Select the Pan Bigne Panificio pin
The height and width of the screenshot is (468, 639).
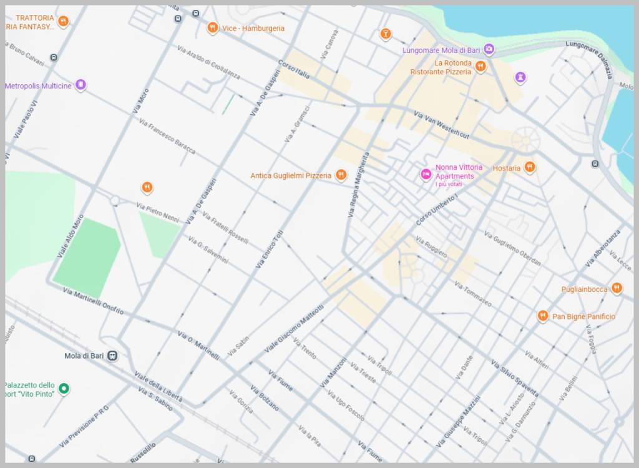tap(542, 316)
